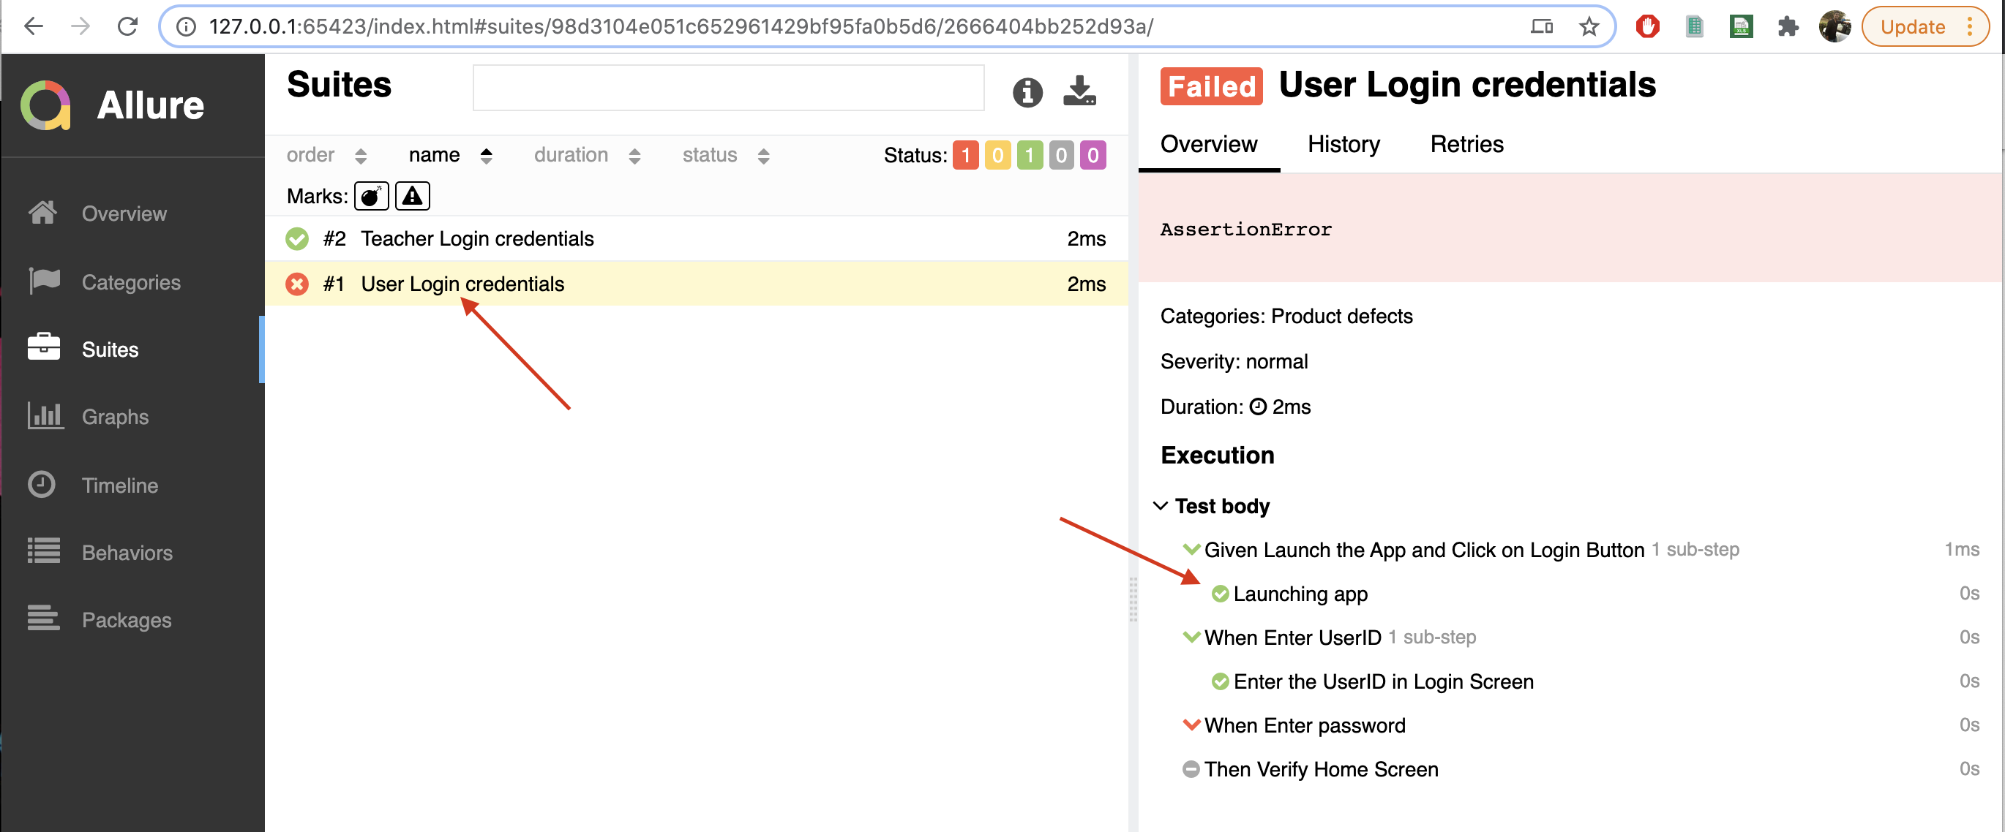This screenshot has width=2005, height=832.
Task: Open the Overview section in sidebar
Action: click(x=124, y=213)
